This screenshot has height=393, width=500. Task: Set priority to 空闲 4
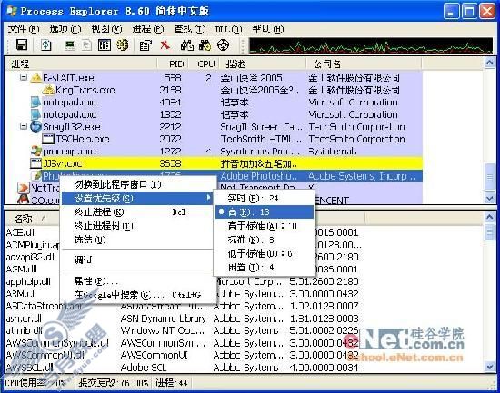click(x=265, y=268)
